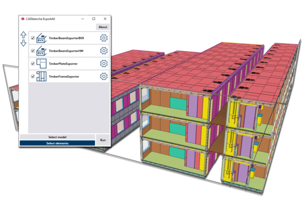Image resolution: width=303 pixels, height=200 pixels.
Task: Uncheck the TimberBeamExporterBVX checkbox
Action: (33, 38)
